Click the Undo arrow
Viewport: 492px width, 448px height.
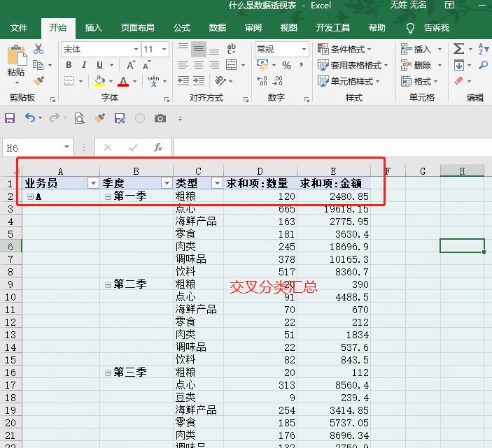click(30, 118)
